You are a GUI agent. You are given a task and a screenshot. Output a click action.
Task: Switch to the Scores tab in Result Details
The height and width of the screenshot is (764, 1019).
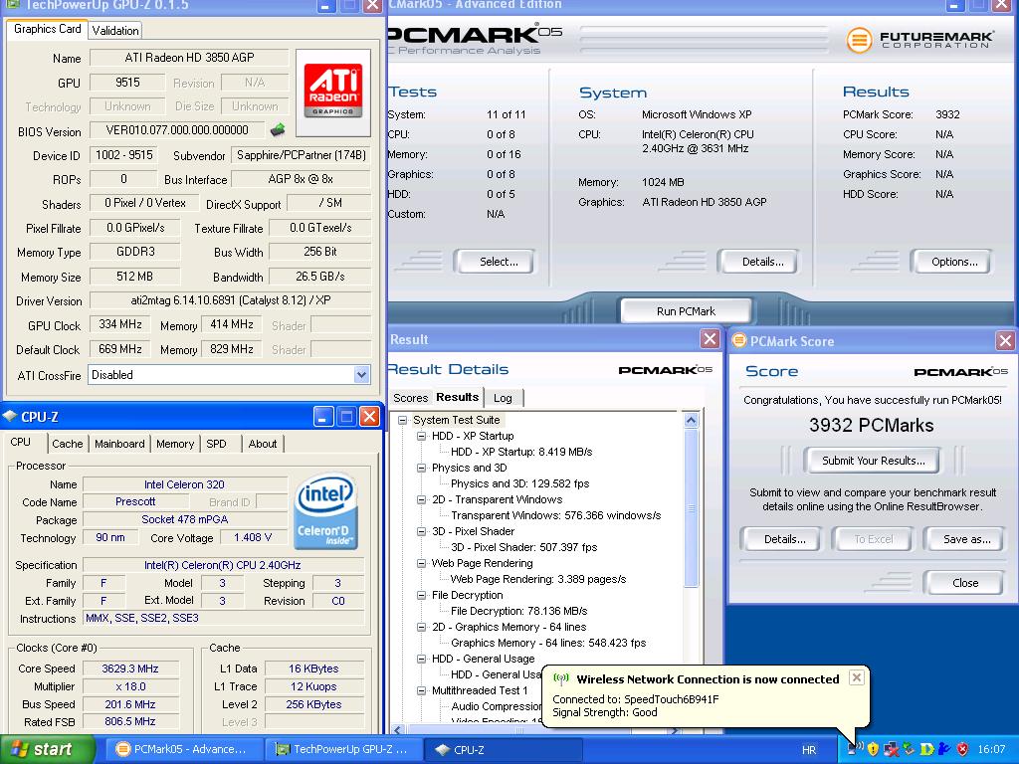(x=411, y=398)
